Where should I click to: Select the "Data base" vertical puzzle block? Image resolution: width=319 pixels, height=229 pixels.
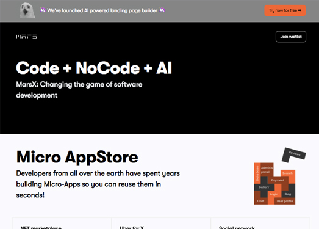click(257, 173)
